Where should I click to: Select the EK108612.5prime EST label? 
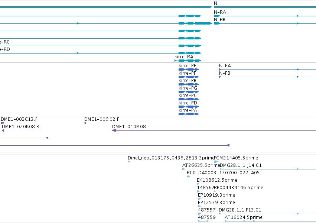coord(217,180)
